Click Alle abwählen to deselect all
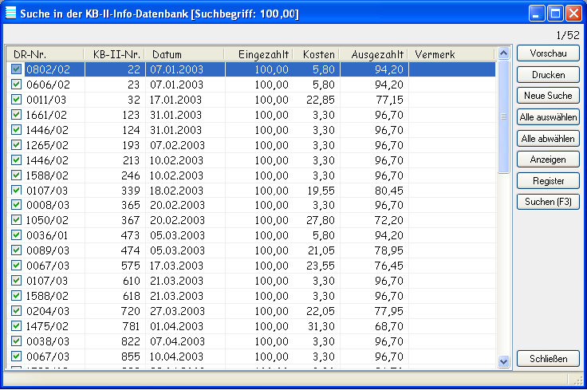The image size is (587, 390). click(x=548, y=138)
